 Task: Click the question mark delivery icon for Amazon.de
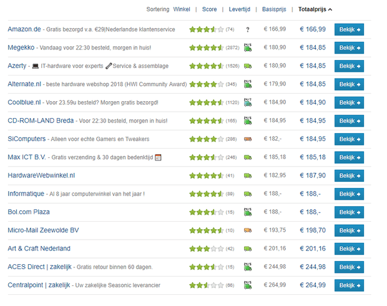click(x=248, y=29)
